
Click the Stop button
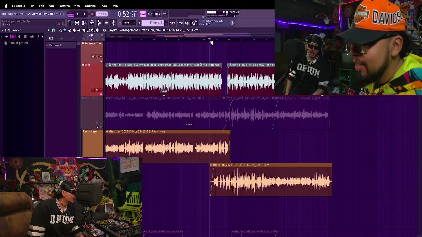pyautogui.click(x=84, y=14)
